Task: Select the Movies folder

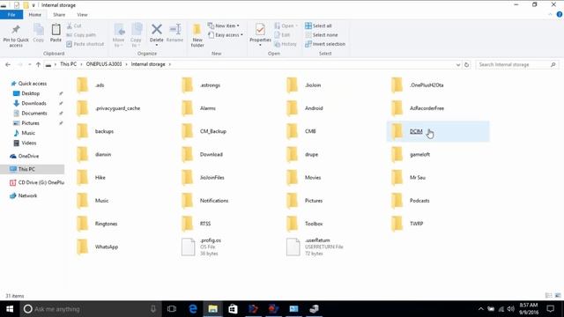Action: tap(313, 178)
